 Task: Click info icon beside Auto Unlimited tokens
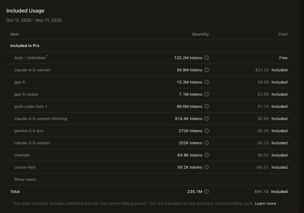point(206,58)
